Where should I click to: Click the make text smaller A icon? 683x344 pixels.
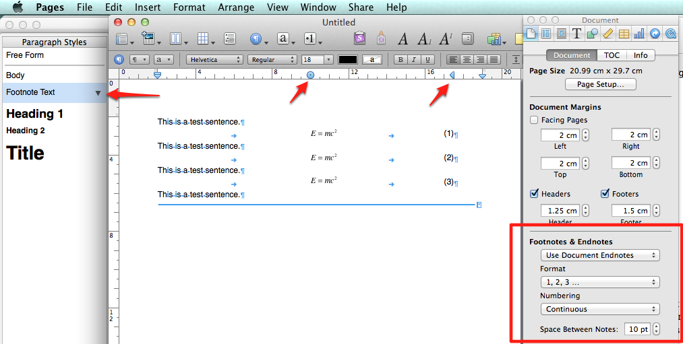pyautogui.click(x=424, y=39)
